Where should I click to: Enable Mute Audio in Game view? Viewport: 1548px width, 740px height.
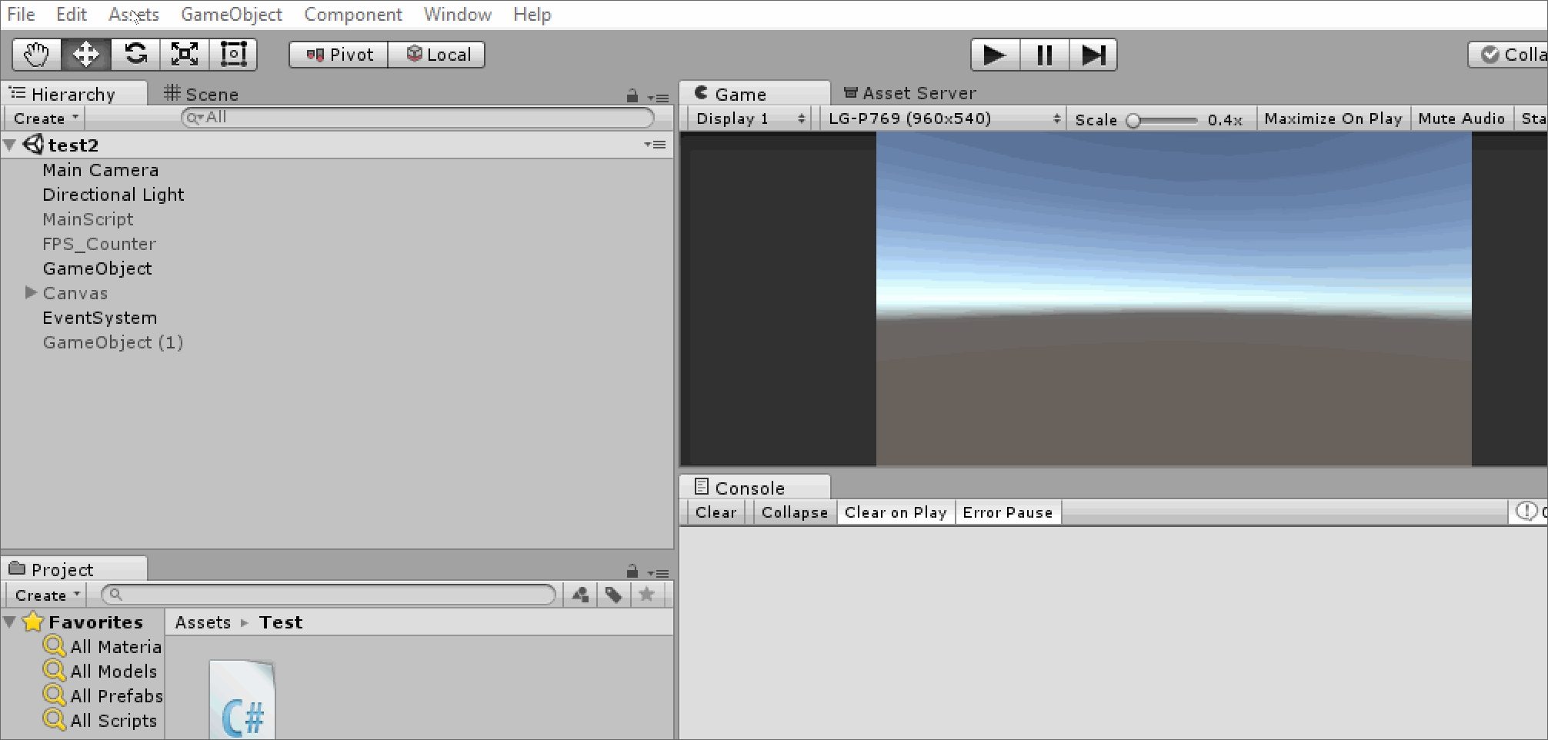[1460, 118]
